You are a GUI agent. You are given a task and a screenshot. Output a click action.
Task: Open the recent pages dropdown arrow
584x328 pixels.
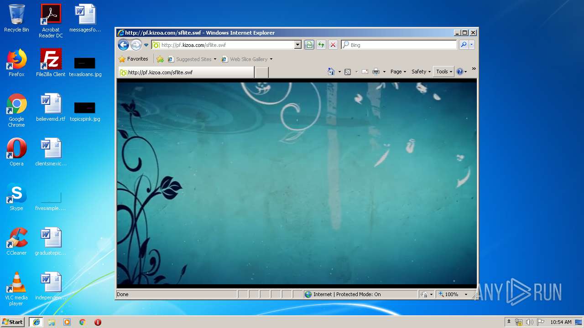click(x=146, y=45)
